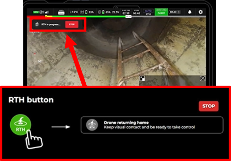Click the RELOC button
Screen dimensions: 231x161
tap(173, 12)
